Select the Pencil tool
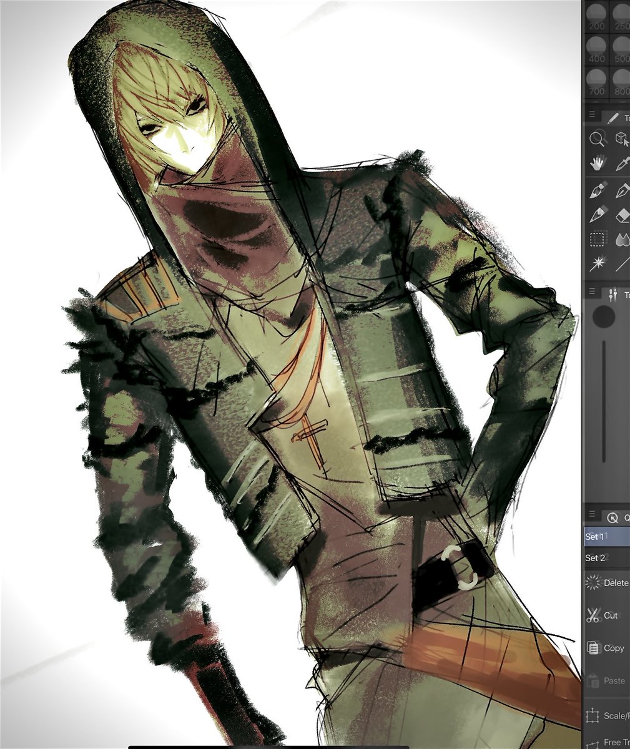Screen dimensions: 630x749 coord(598,215)
